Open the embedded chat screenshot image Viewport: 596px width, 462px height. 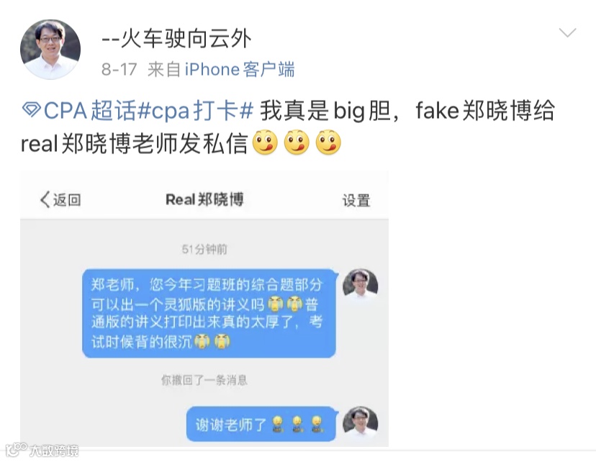click(204, 309)
